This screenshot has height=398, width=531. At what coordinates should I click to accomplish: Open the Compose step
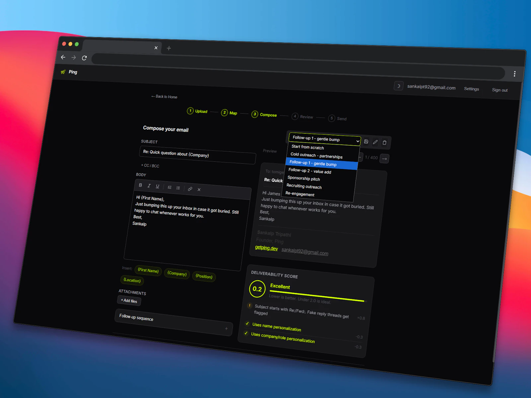pyautogui.click(x=264, y=115)
